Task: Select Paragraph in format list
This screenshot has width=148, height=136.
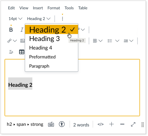Action: tap(52, 66)
